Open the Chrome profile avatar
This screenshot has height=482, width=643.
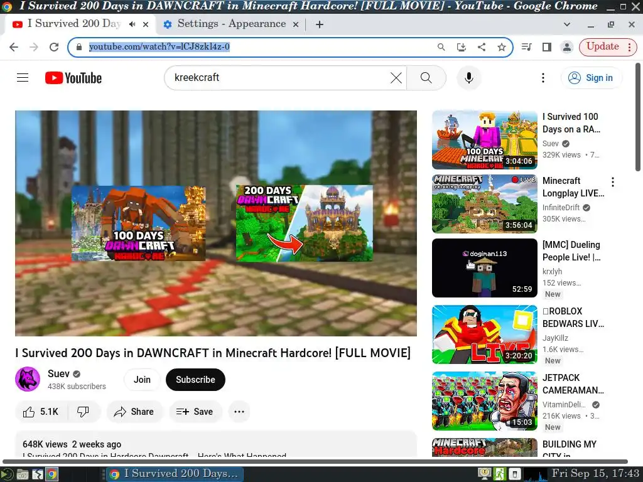pyautogui.click(x=567, y=46)
